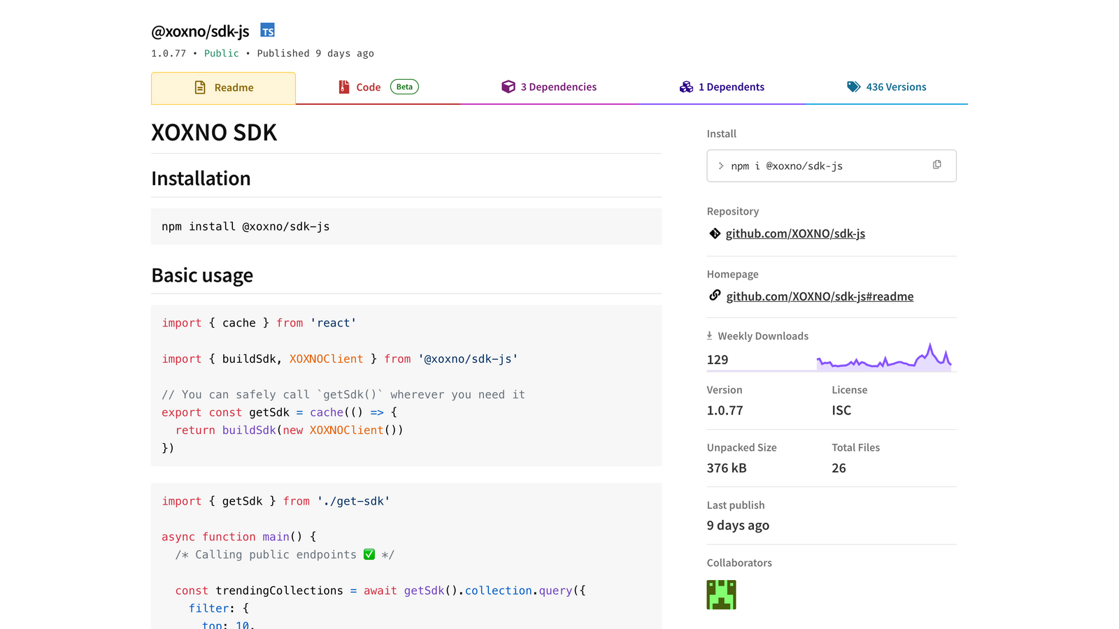This screenshot has height=629, width=1119.
Task: Click the homepage chain link icon
Action: click(715, 296)
